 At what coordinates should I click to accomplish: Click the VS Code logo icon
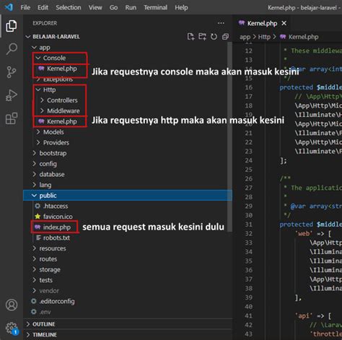click(x=9, y=7)
